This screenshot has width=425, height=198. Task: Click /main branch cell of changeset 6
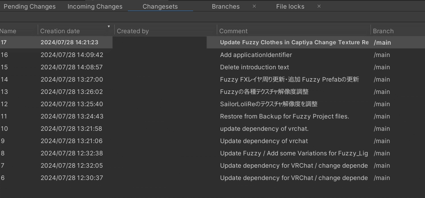[382, 178]
